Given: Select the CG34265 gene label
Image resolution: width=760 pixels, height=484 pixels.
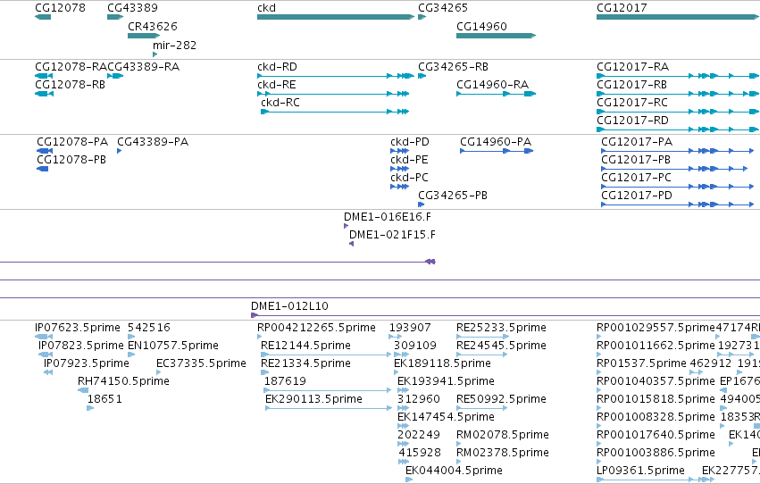Looking at the screenshot, I should (443, 8).
